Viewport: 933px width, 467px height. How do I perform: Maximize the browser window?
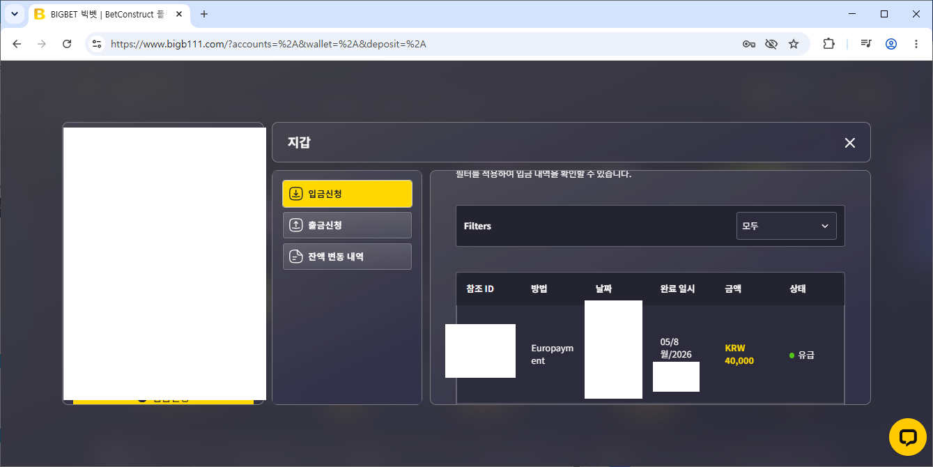pyautogui.click(x=884, y=14)
